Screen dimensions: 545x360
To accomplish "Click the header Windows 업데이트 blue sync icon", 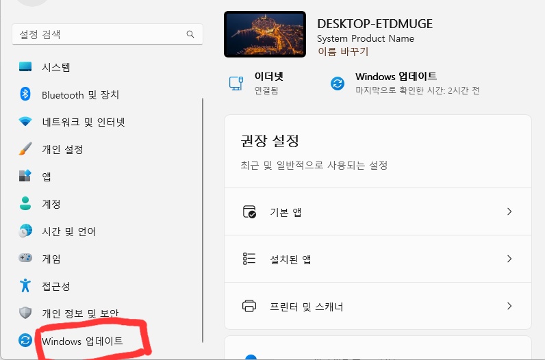I will coord(337,83).
